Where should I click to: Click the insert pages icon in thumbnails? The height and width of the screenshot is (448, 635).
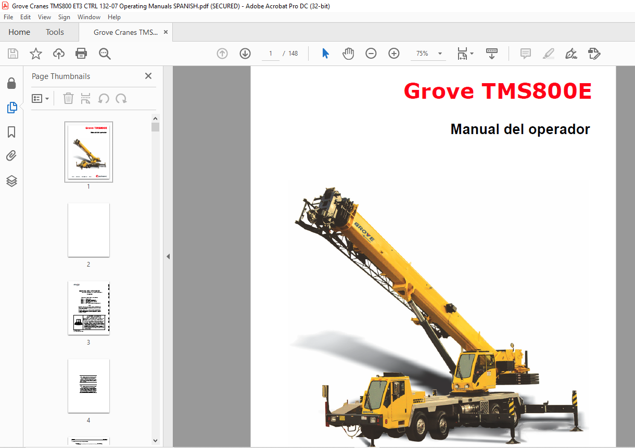click(86, 98)
